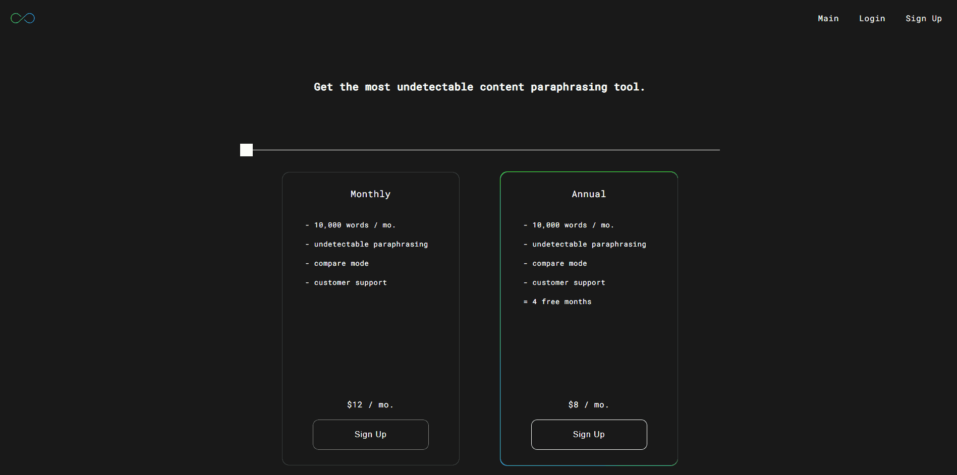957x475 pixels.
Task: Select the Monthly plan title
Action: click(370, 194)
